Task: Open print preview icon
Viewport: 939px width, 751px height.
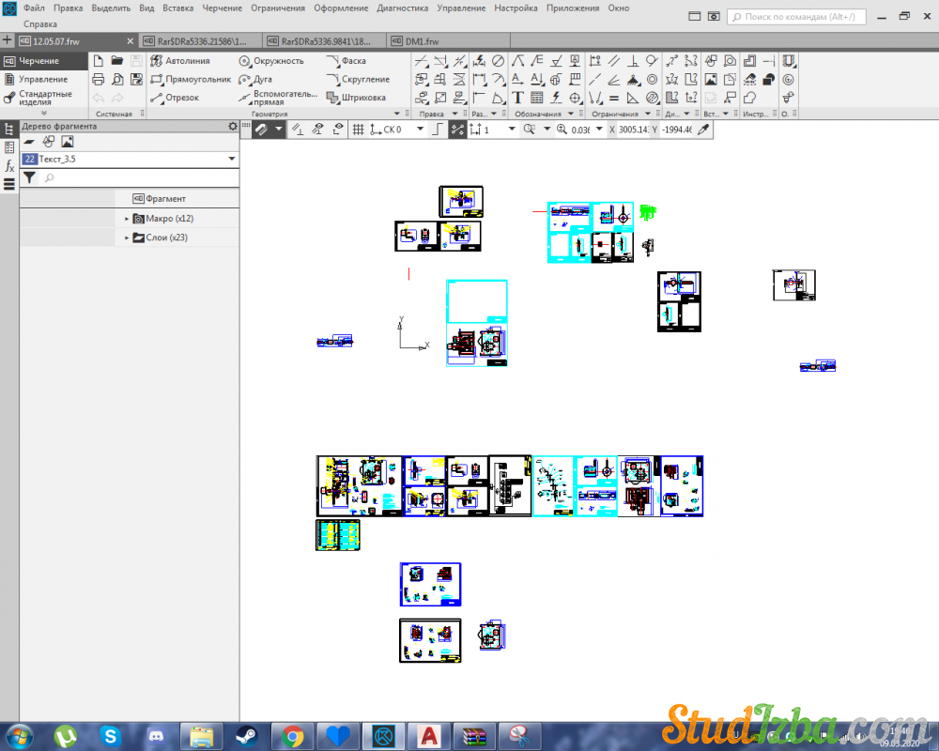Action: pyautogui.click(x=117, y=79)
